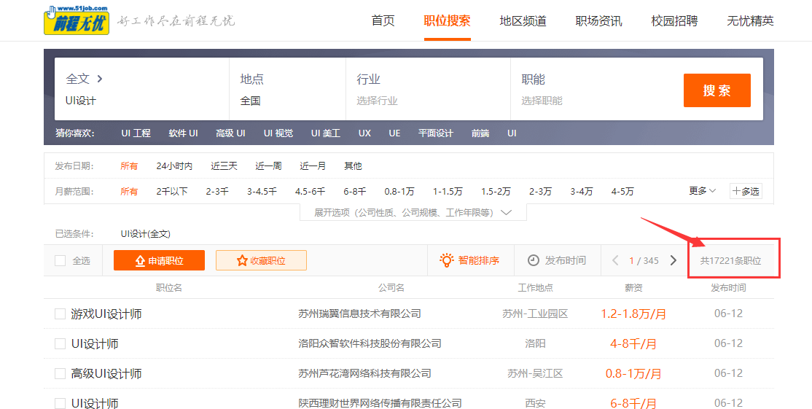Select suggestion 平面设计

click(x=435, y=133)
